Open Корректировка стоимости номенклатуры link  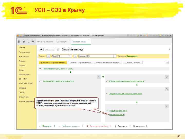[58, 81]
